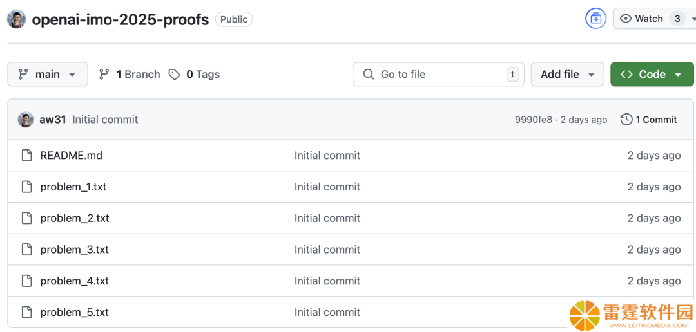Open the problem_2.txt file

click(x=75, y=219)
